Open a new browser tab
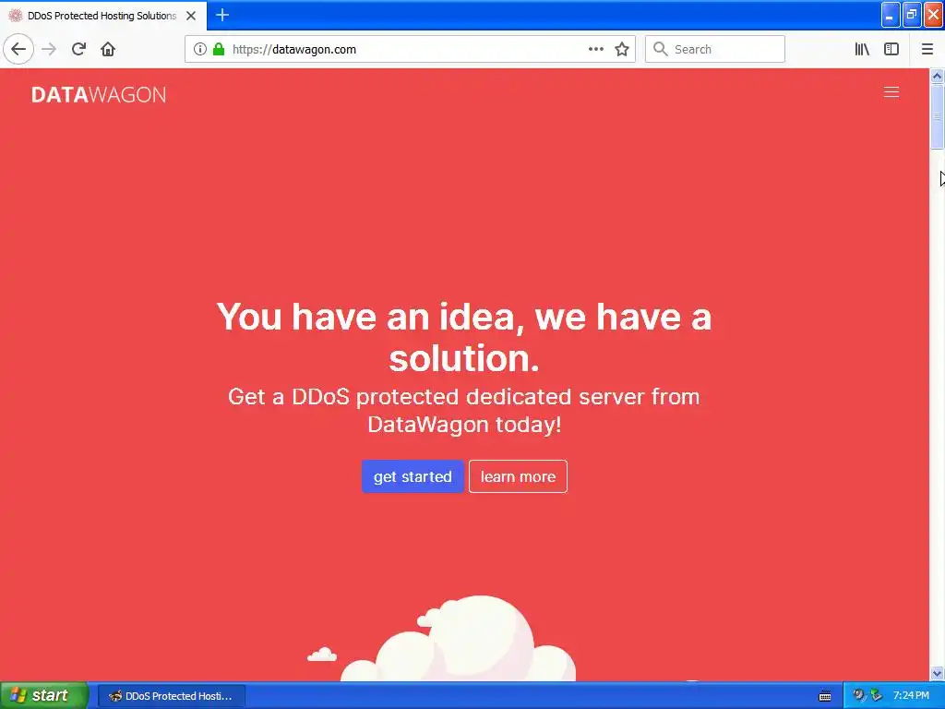945x709 pixels. pyautogui.click(x=221, y=15)
